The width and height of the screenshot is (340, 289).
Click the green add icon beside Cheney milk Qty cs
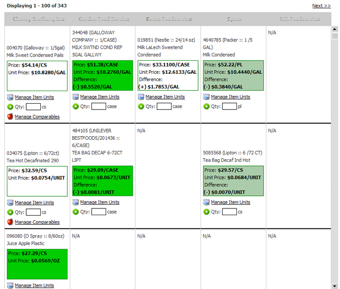click(x=10, y=107)
